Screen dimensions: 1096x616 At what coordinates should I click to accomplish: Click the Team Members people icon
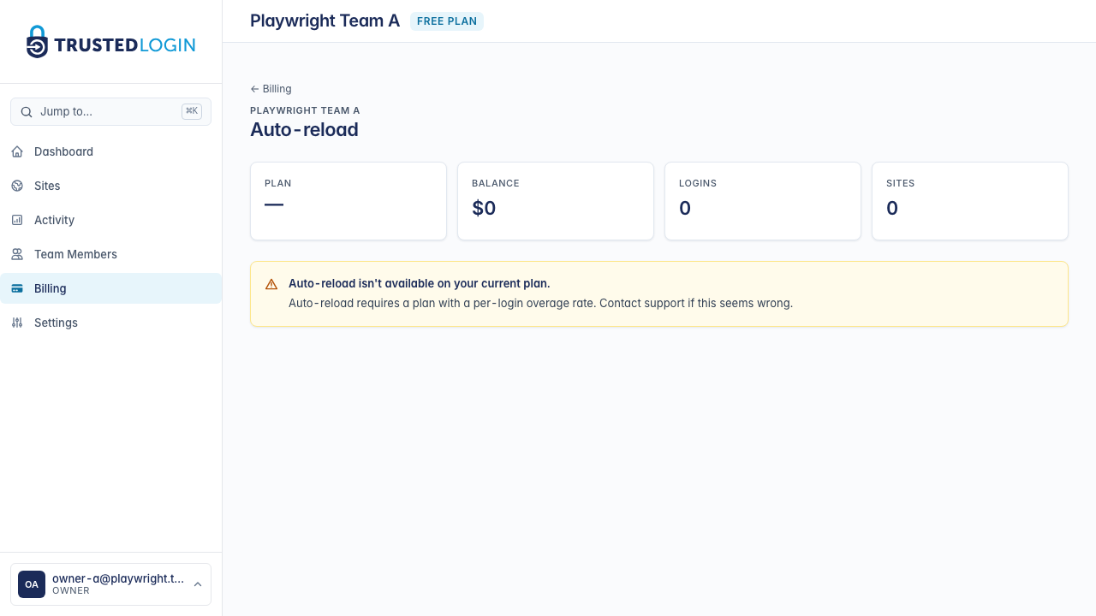(17, 254)
